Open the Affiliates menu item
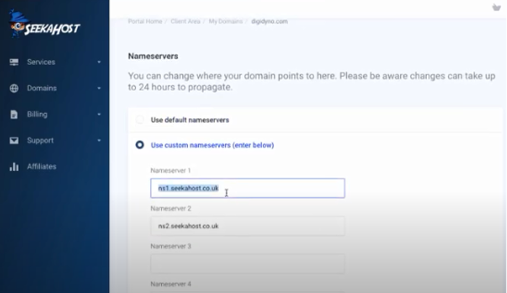 [x=41, y=166]
